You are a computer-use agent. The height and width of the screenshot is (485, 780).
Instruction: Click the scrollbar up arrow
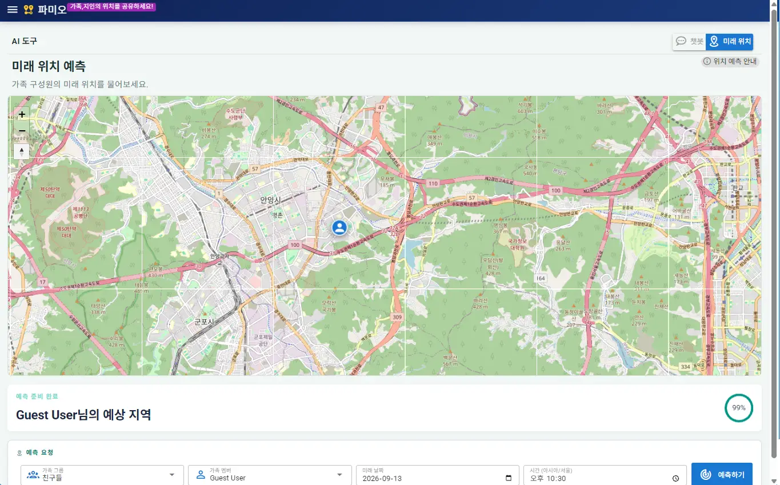[775, 5]
